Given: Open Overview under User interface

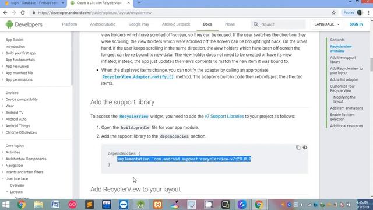Looking at the screenshot, I should coord(17,185).
